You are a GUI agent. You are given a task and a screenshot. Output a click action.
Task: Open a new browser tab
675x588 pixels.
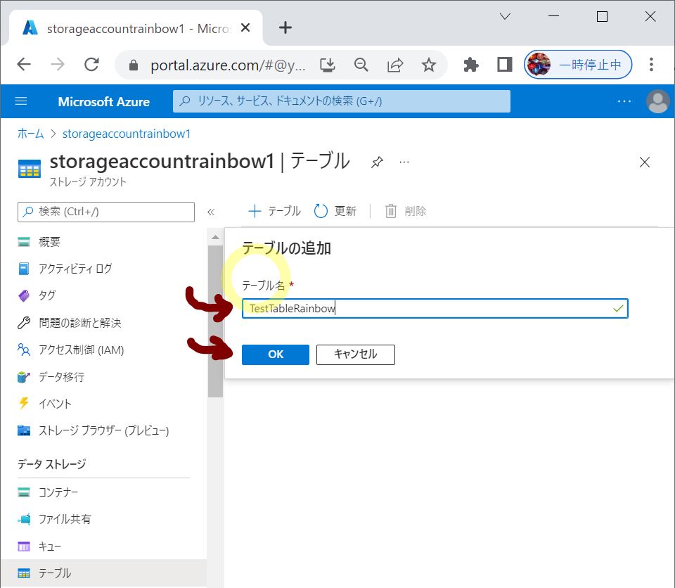(285, 28)
